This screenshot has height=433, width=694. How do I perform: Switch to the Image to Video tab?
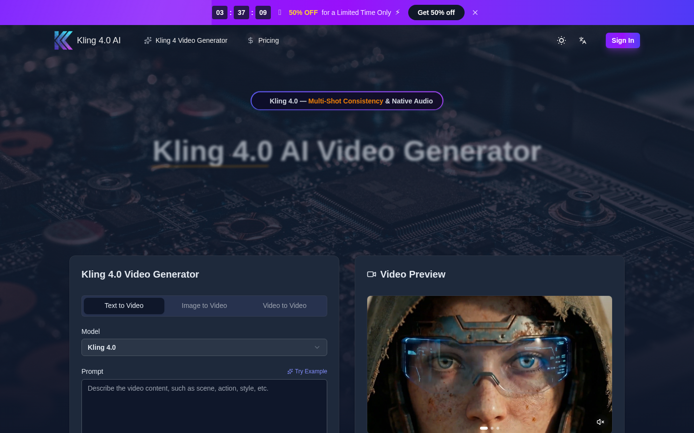(204, 306)
